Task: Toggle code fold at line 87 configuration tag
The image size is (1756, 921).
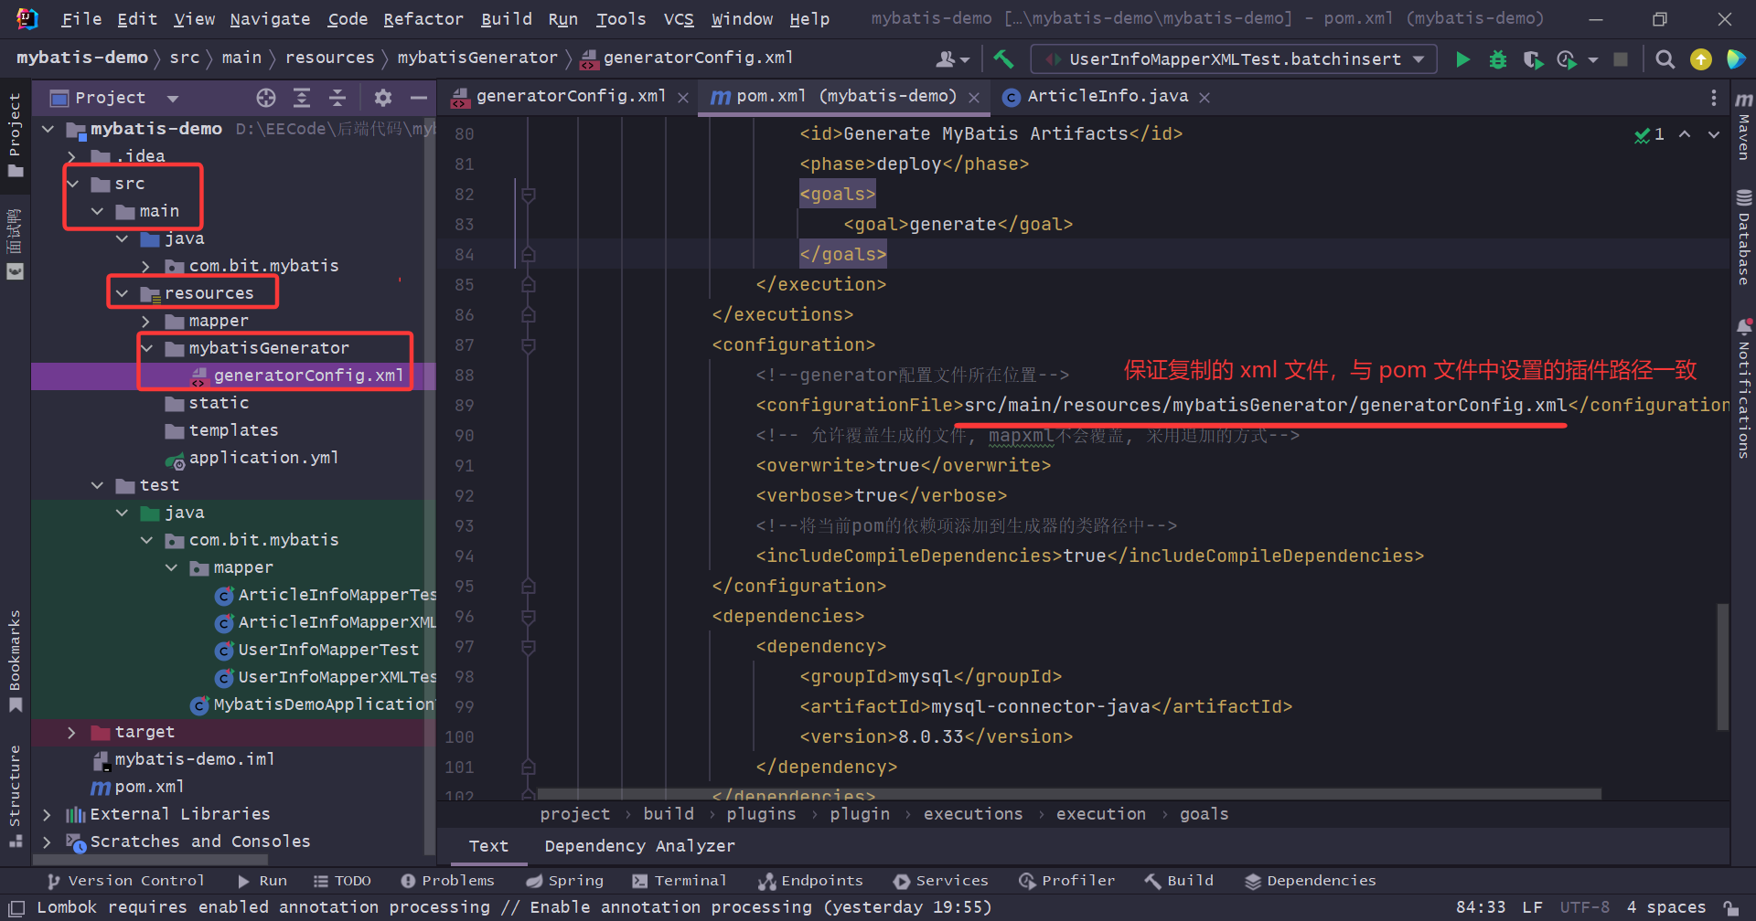Action: [x=528, y=345]
